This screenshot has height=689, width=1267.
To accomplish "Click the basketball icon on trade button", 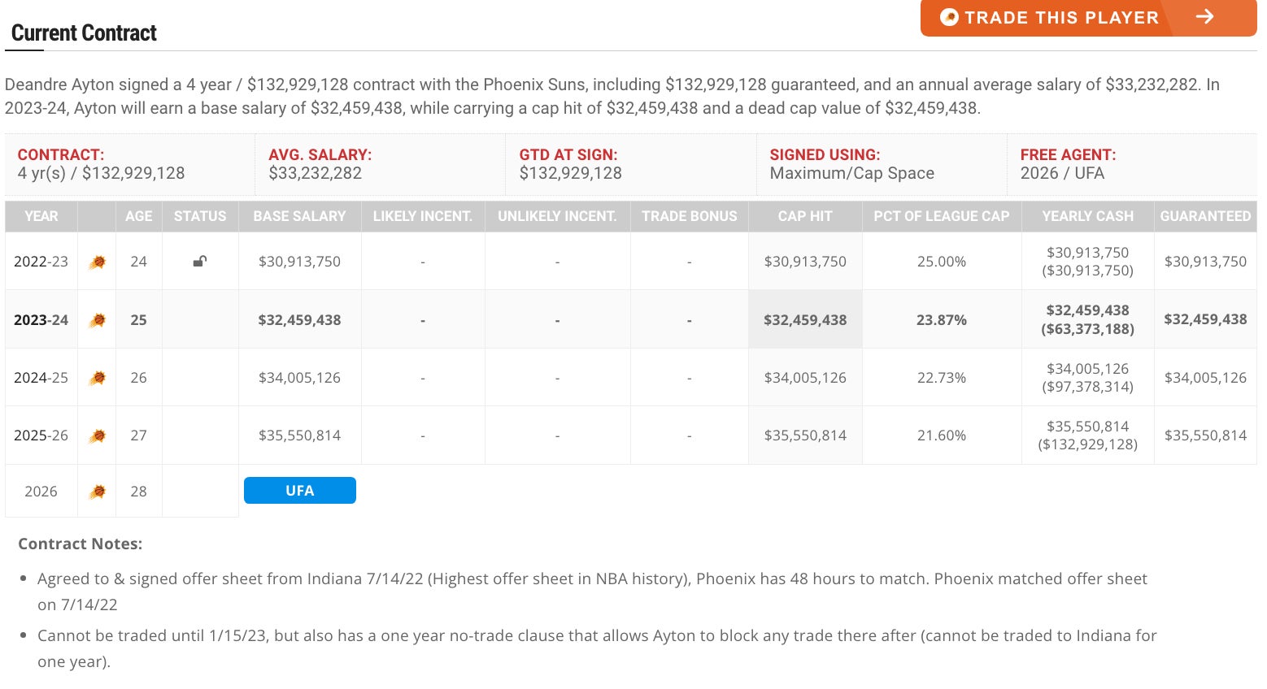I will coord(948,17).
